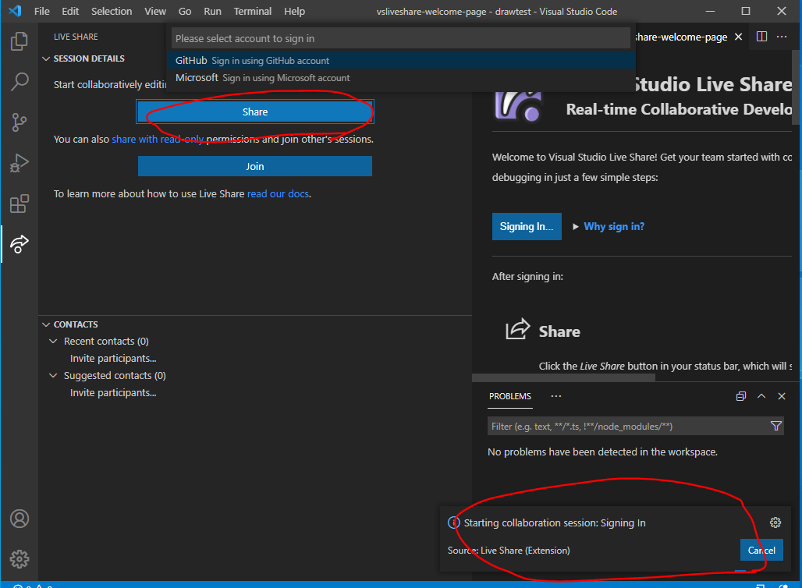Cancel the collaboration session sign-in
Viewport: 802px width, 588px height.
tap(761, 550)
